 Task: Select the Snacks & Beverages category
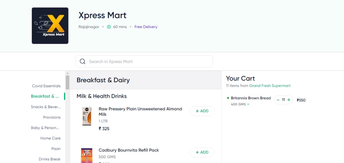click(x=46, y=107)
